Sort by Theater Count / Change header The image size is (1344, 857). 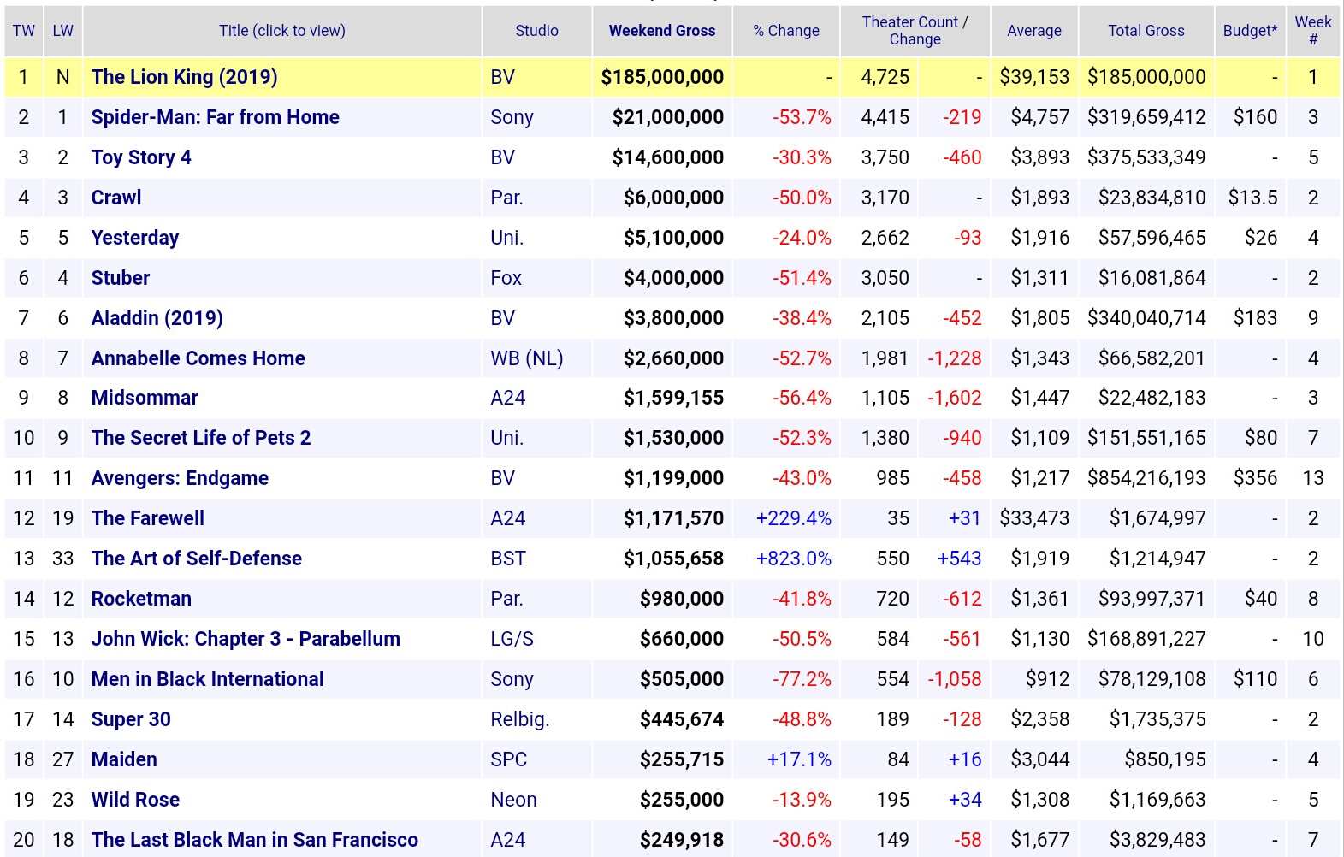tap(915, 31)
